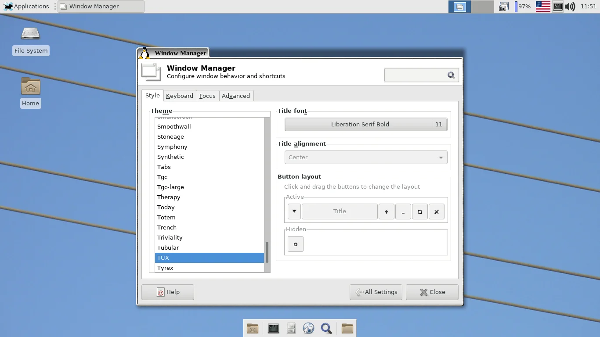Click the penguin window menu icon in titlebar
Image resolution: width=600 pixels, height=337 pixels.
click(144, 53)
